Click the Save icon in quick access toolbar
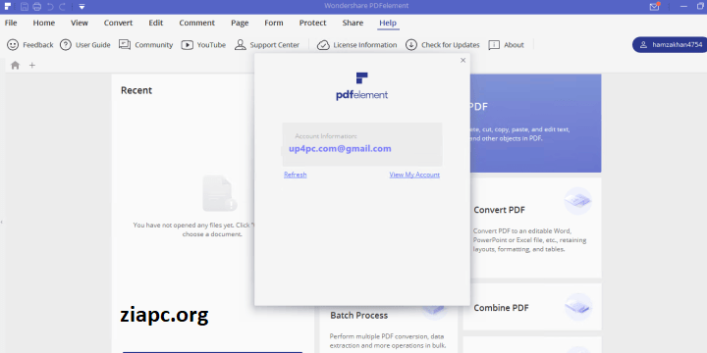This screenshot has width=707, height=353. tap(25, 6)
